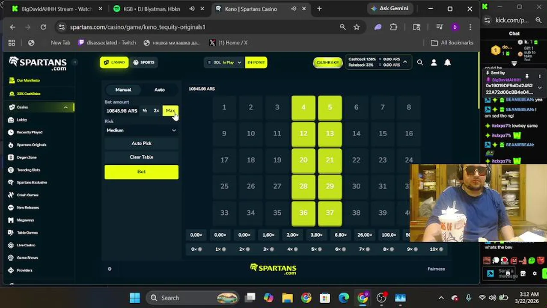Image resolution: width=547 pixels, height=308 pixels.
Task: Click the yellow Bet button
Action: click(x=141, y=172)
